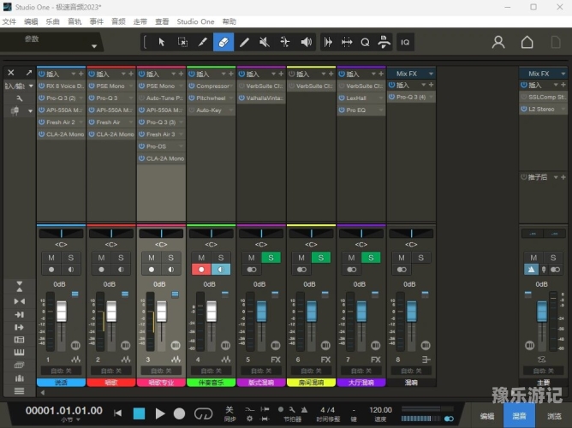The height and width of the screenshot is (428, 572).
Task: Switch to the 编辑 view button
Action: click(x=487, y=416)
